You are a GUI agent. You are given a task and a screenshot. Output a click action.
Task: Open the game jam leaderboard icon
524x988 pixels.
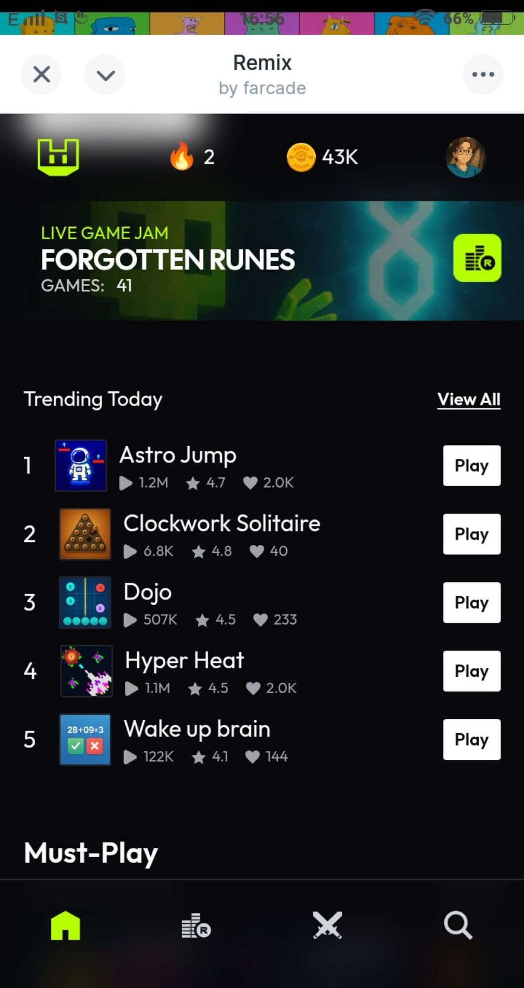(x=477, y=258)
